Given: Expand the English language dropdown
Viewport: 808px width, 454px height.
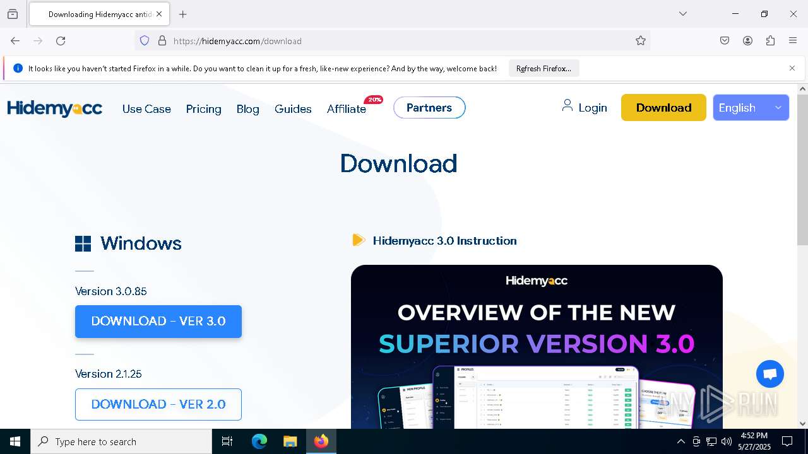Looking at the screenshot, I should (751, 108).
